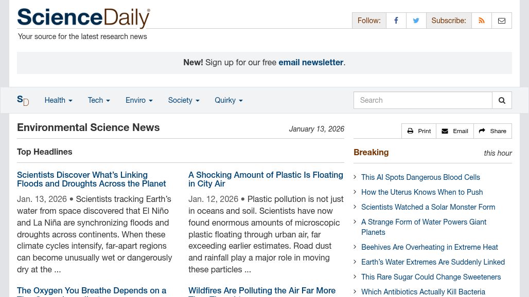The image size is (529, 297).
Task: Click the search magnifying glass button
Action: 502,100
